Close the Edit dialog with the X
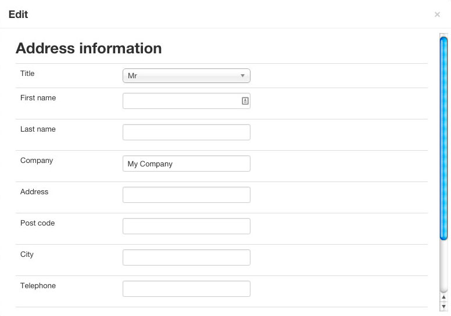Image resolution: width=451 pixels, height=316 pixels. click(437, 14)
